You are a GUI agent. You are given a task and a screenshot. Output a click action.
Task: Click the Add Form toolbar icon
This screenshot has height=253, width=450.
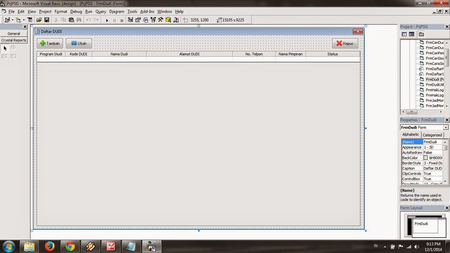coord(18,20)
